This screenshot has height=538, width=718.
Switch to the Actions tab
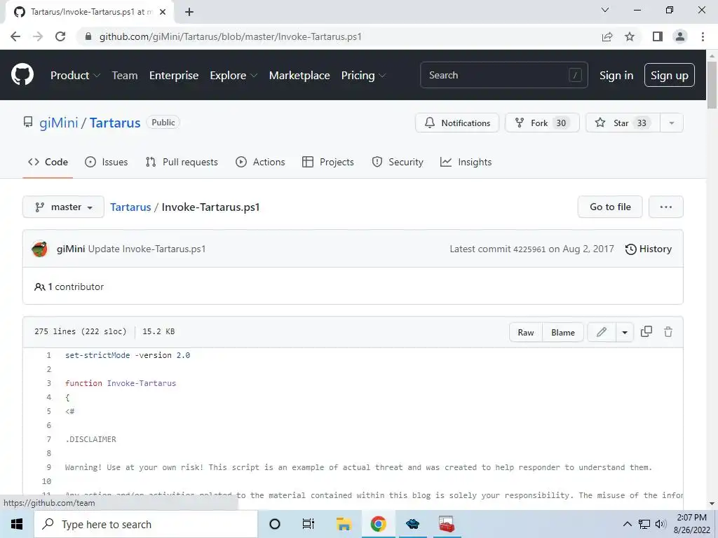point(260,162)
